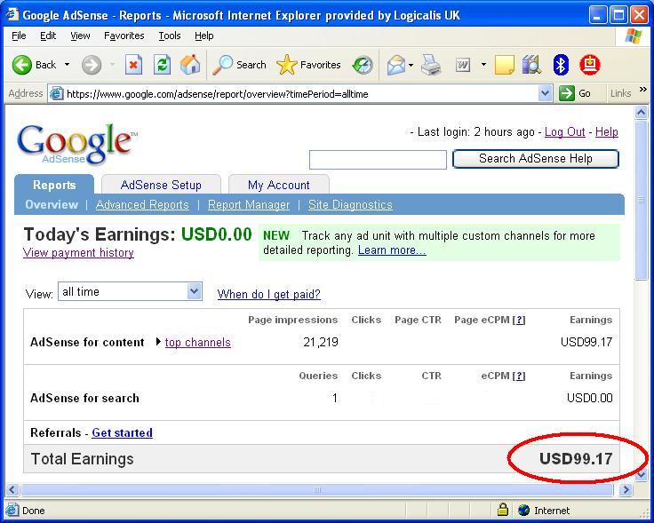The image size is (654, 523).
Task: Print the page with the printer icon
Action: (431, 65)
